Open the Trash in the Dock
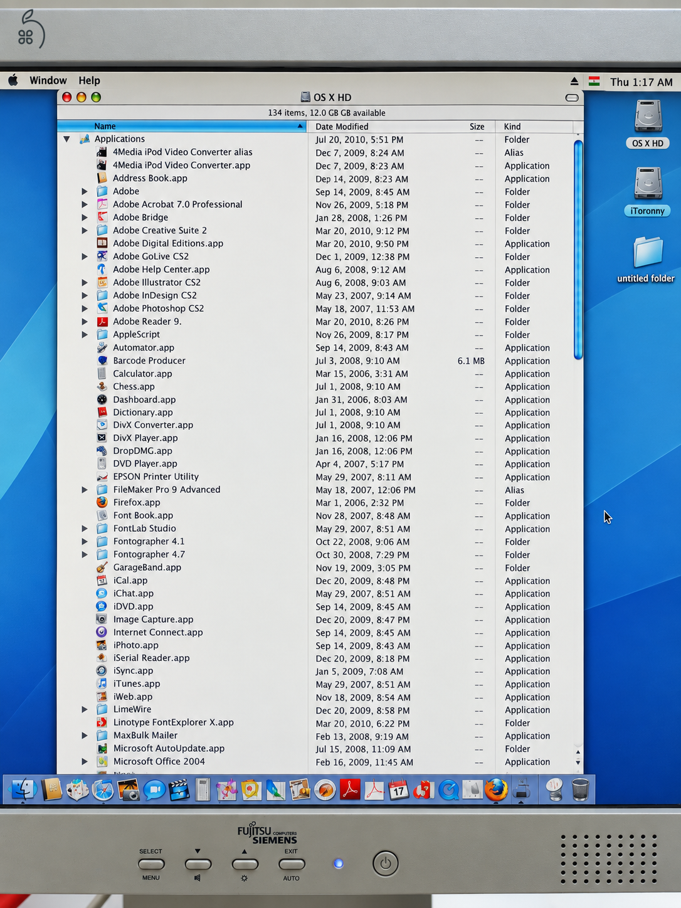The height and width of the screenshot is (908, 681). click(x=581, y=790)
